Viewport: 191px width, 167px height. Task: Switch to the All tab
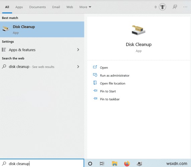[7, 7]
